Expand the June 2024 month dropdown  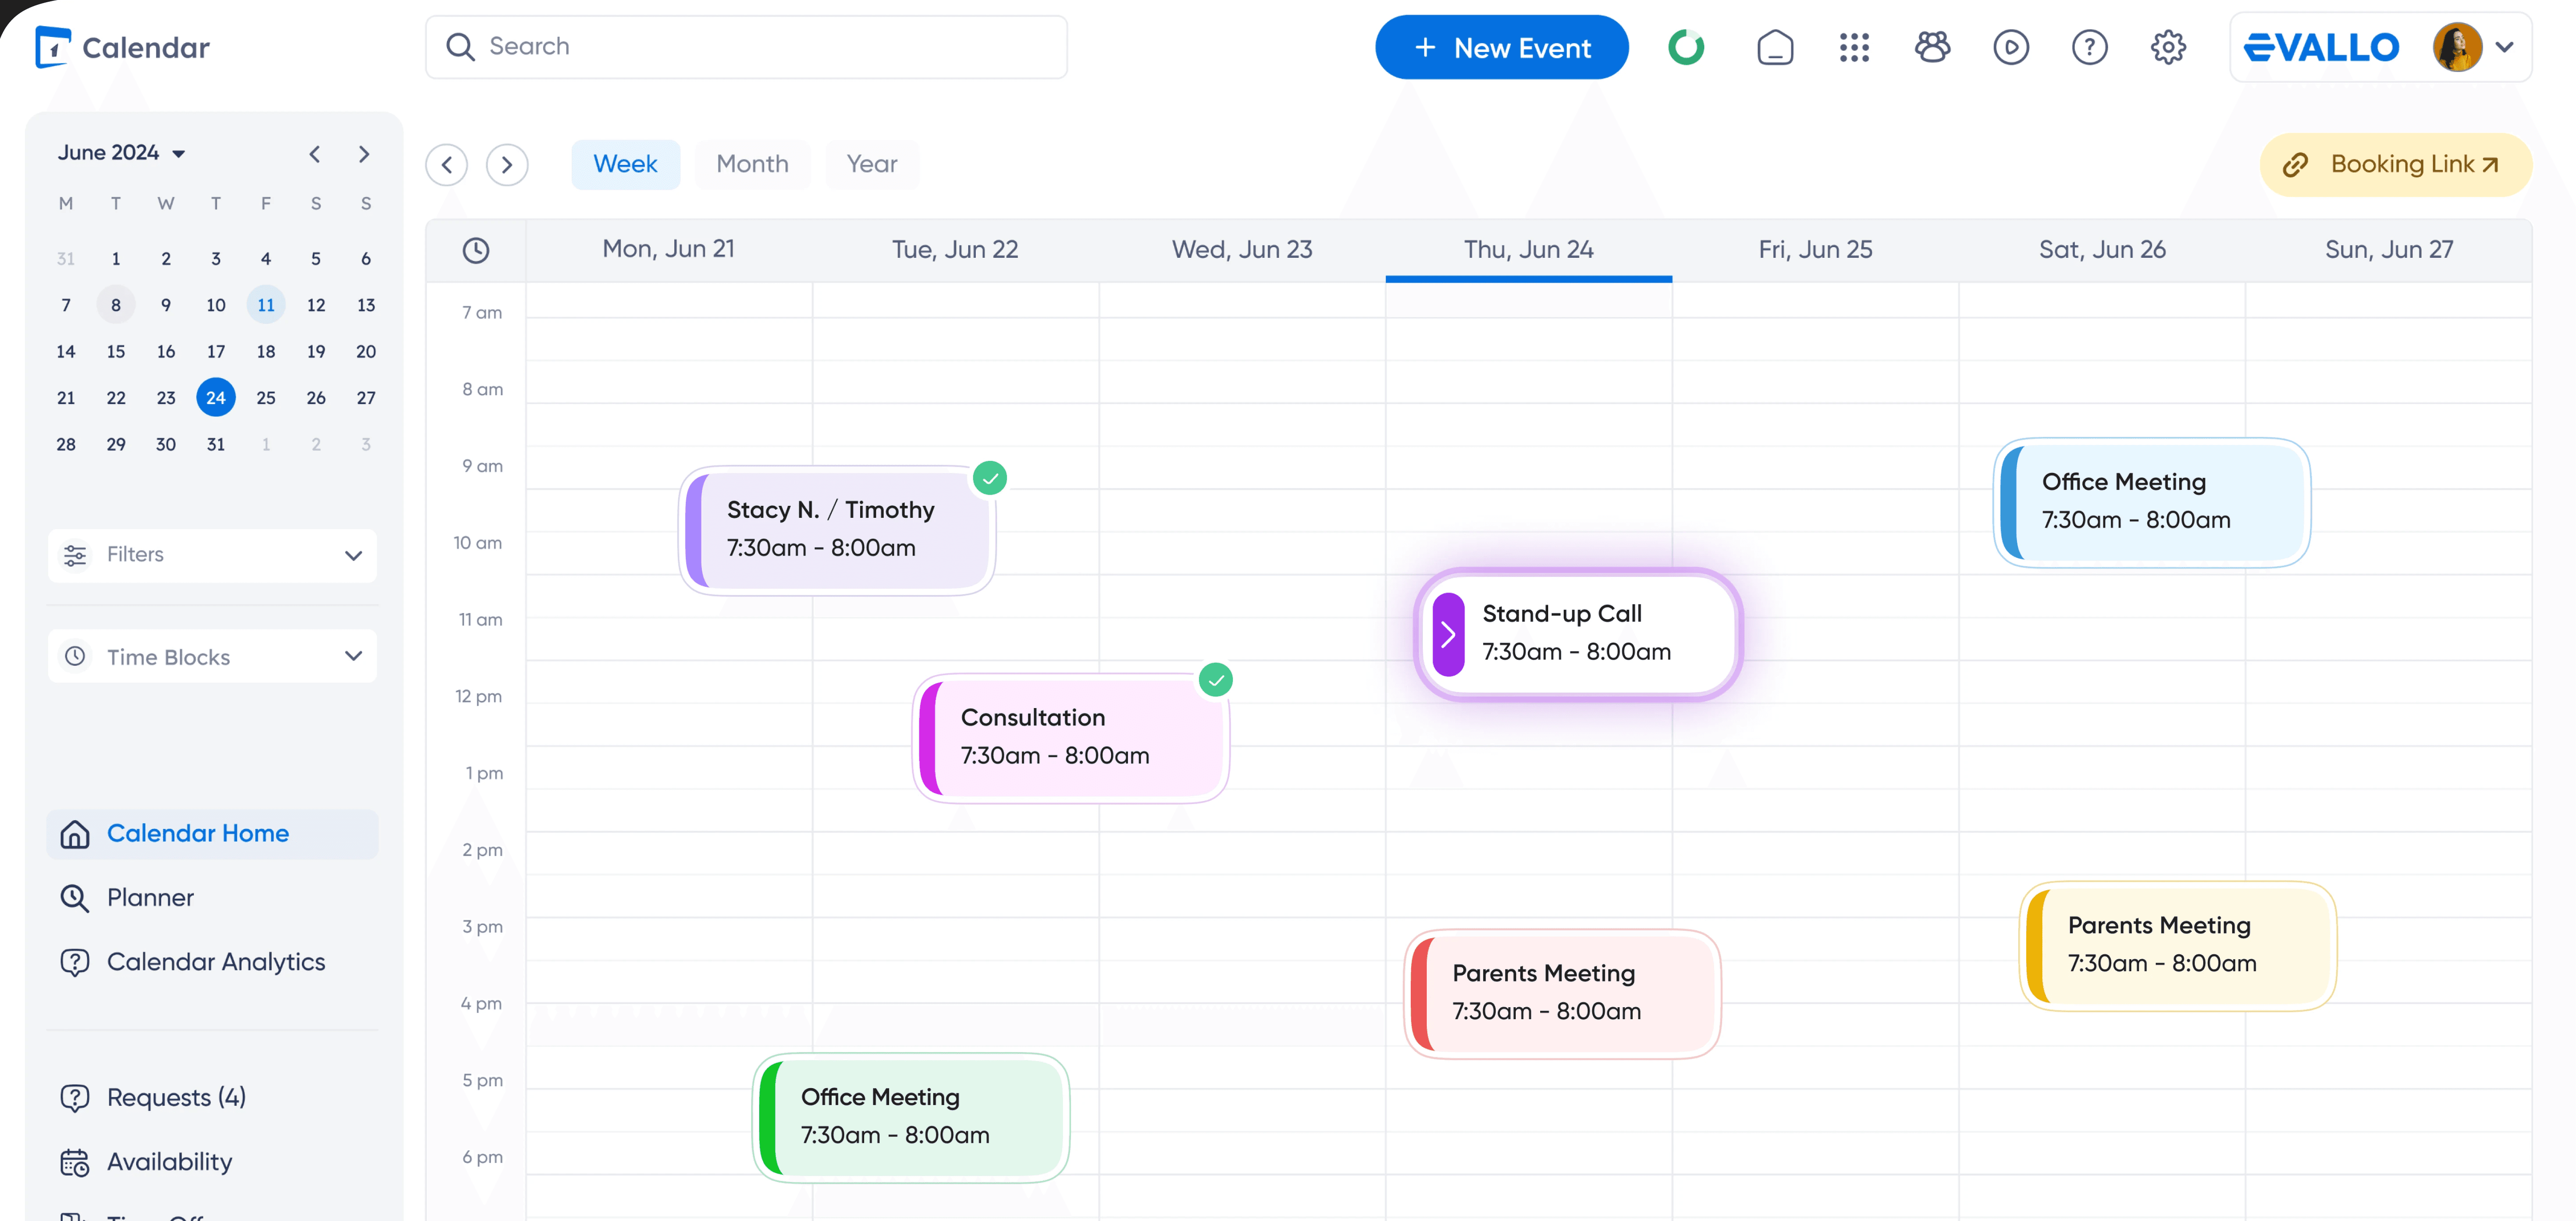(179, 154)
